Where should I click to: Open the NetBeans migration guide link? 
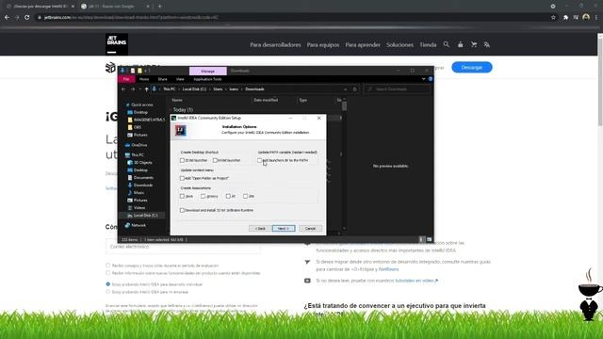(x=389, y=269)
